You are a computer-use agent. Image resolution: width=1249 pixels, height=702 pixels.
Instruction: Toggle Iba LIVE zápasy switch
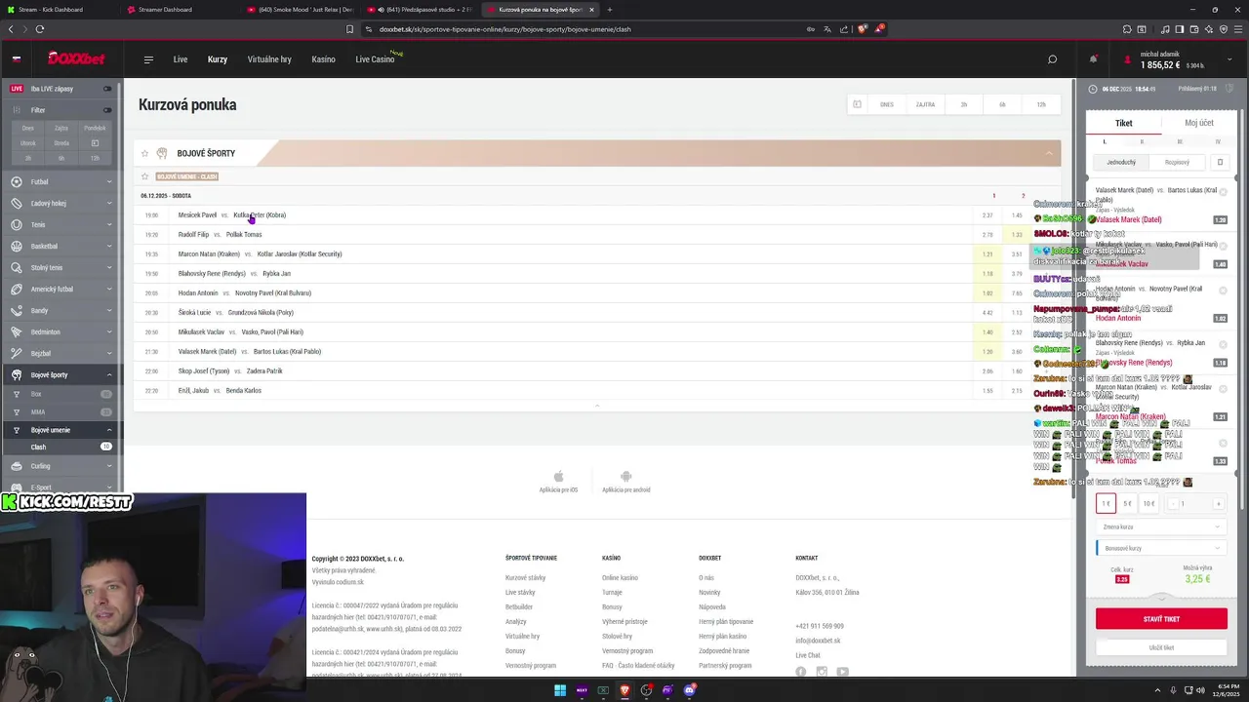point(107,89)
